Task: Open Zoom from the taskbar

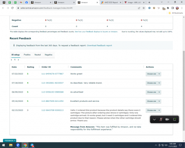Action: coord(18,145)
